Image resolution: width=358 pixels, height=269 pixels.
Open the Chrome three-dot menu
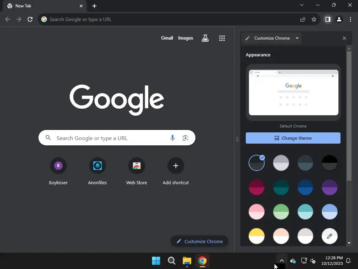coord(350,20)
